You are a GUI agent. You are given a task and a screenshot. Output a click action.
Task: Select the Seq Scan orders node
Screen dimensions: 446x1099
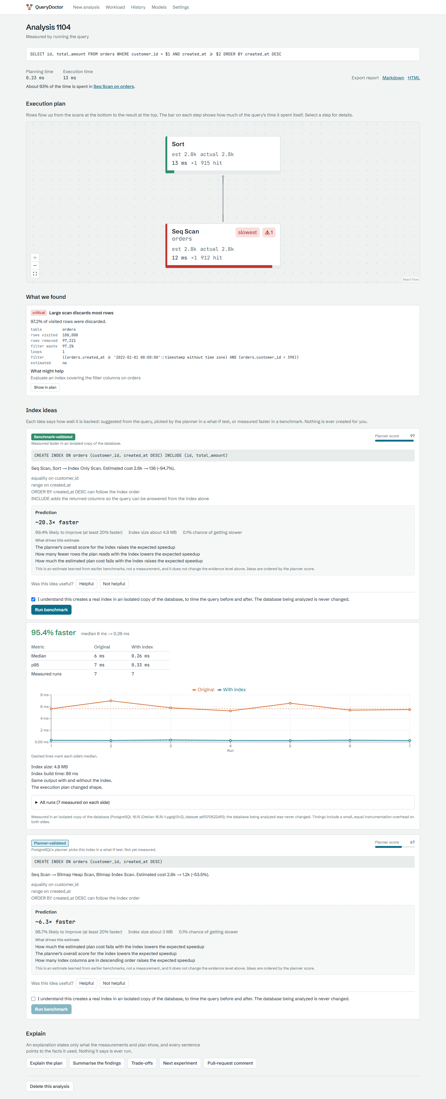(x=223, y=246)
